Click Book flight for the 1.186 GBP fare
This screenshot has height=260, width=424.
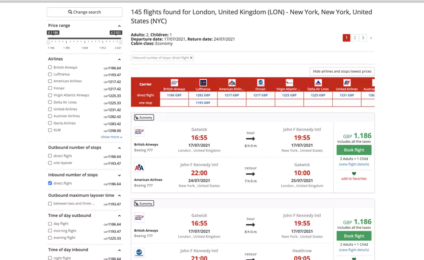point(354,149)
